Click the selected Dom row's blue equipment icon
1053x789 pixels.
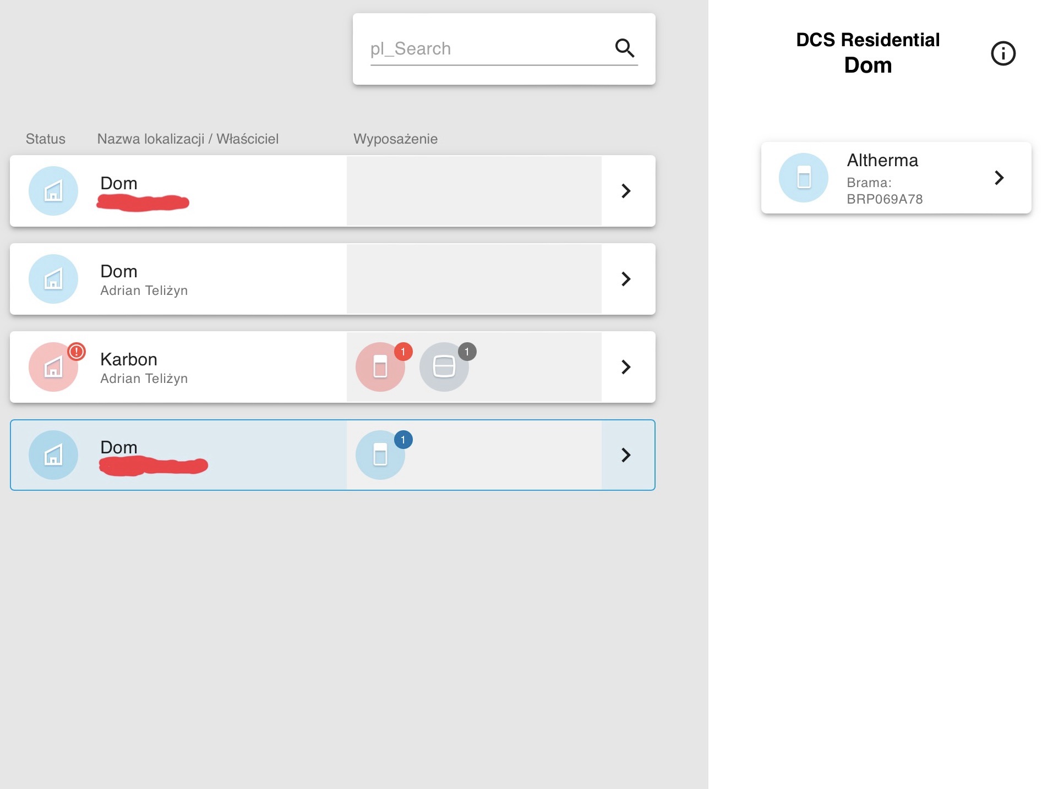[x=380, y=455]
